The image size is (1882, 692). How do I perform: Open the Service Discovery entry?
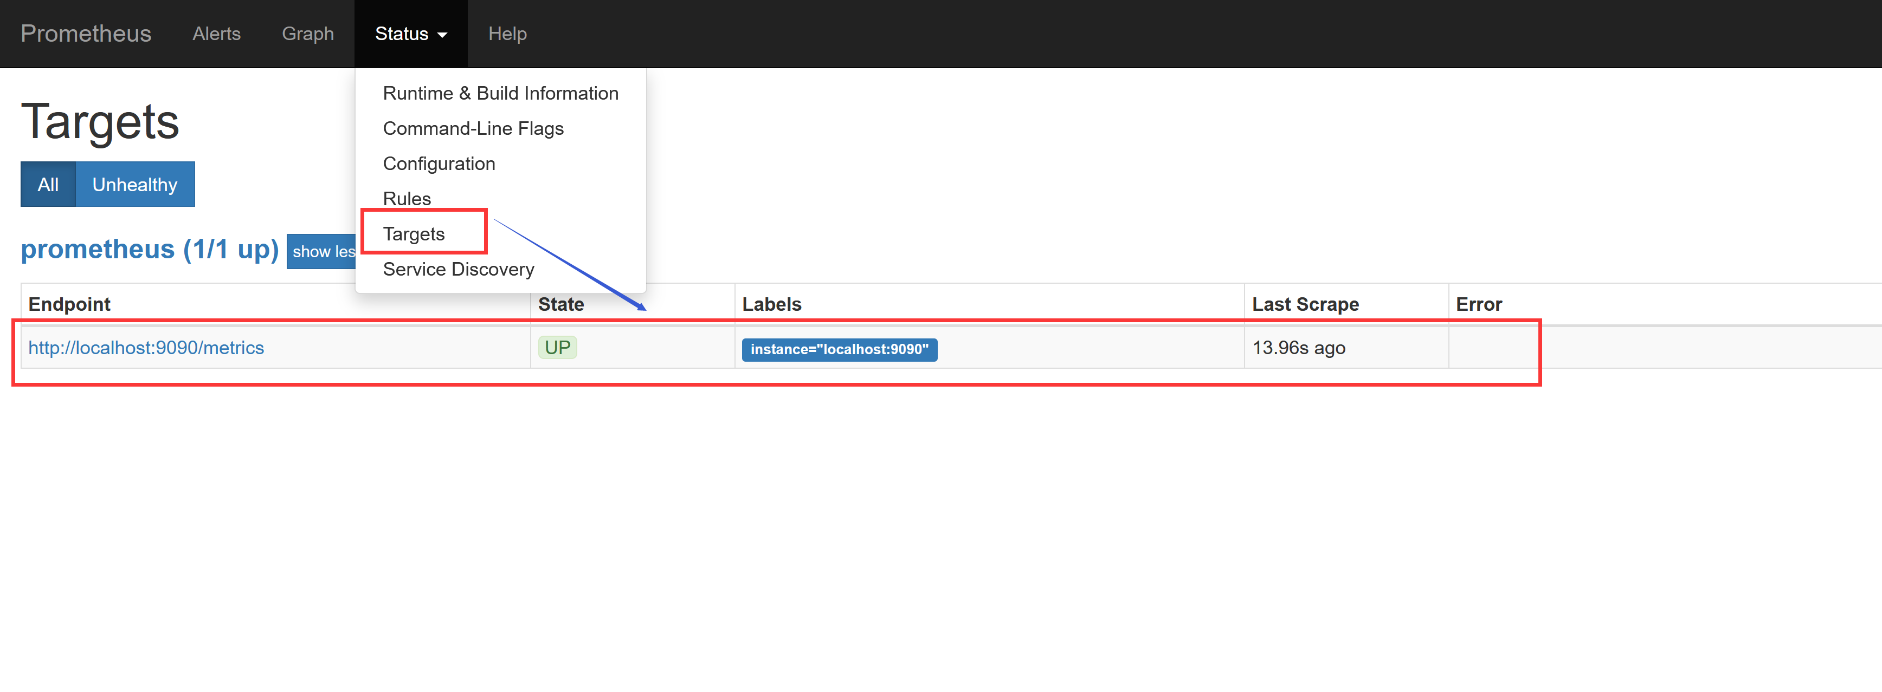click(x=458, y=269)
